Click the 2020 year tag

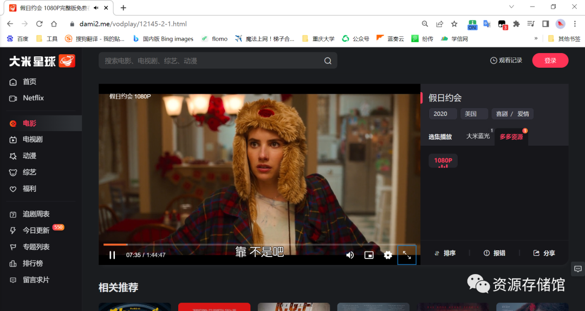(x=443, y=114)
